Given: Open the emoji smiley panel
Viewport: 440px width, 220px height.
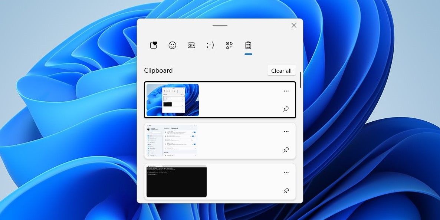Looking at the screenshot, I should 172,45.
